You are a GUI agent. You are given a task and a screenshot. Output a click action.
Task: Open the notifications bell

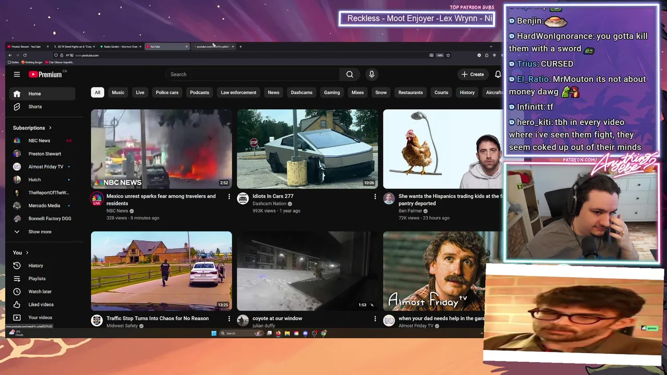(x=498, y=74)
